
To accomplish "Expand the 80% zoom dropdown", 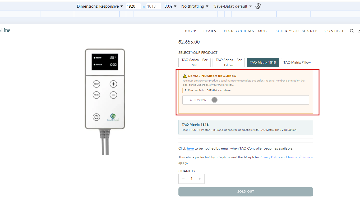I will (170, 6).
